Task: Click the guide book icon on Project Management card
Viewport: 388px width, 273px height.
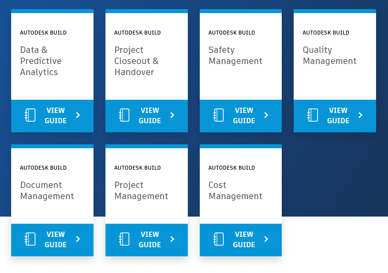Action: point(124,239)
